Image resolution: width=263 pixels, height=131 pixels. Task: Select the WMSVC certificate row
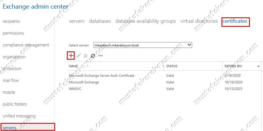[x=164, y=89]
